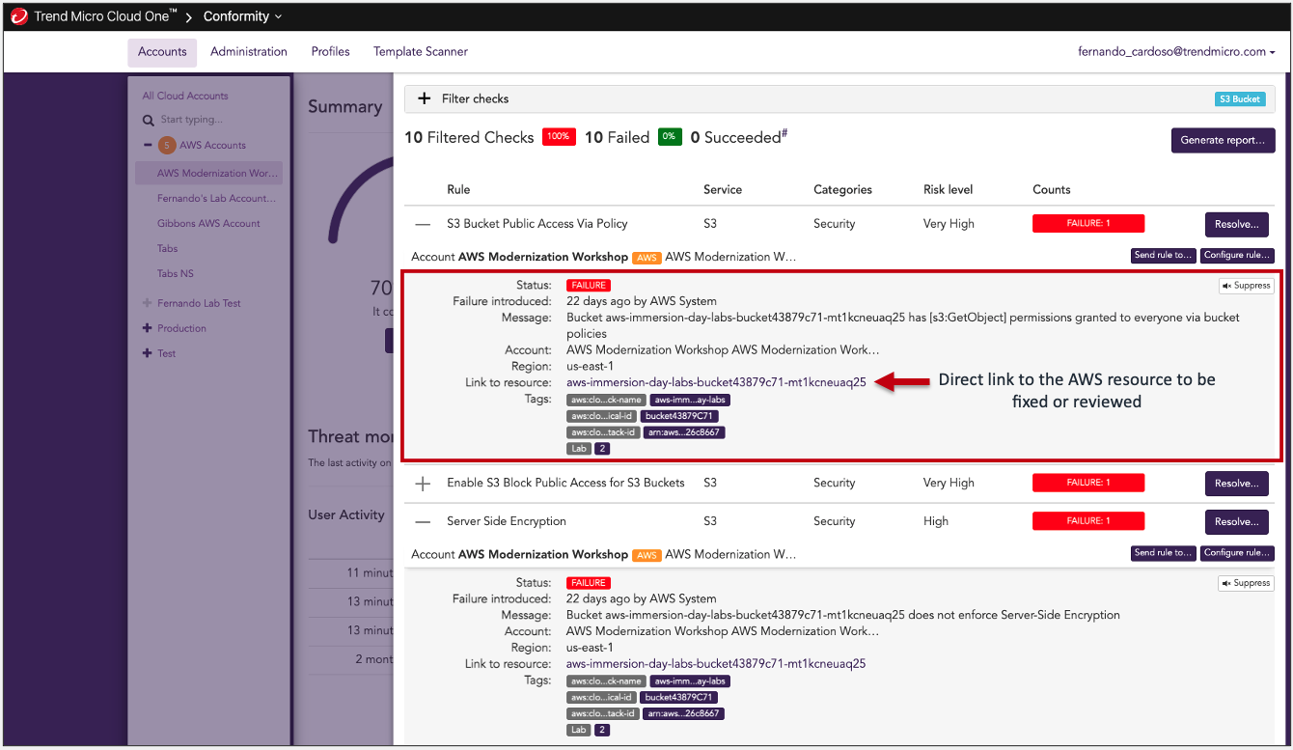Image resolution: width=1293 pixels, height=750 pixels.
Task: Click the orange AWS Accounts badge icon
Action: coord(167,145)
